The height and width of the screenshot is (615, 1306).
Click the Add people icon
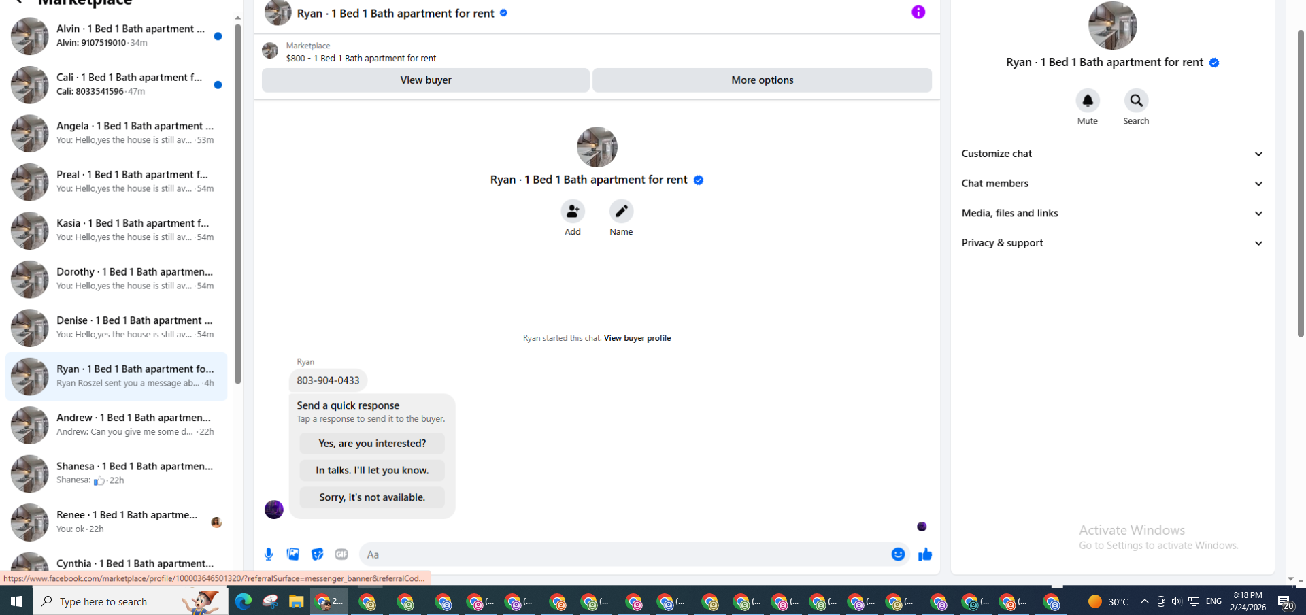tap(573, 212)
